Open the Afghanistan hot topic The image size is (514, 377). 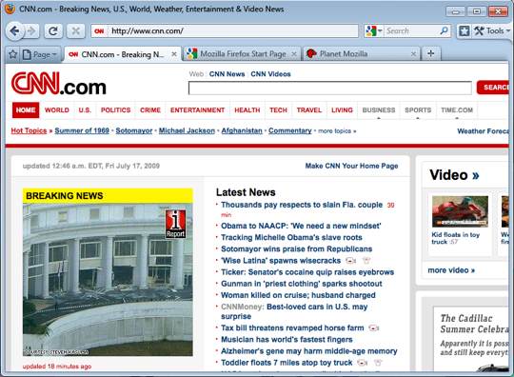click(242, 130)
